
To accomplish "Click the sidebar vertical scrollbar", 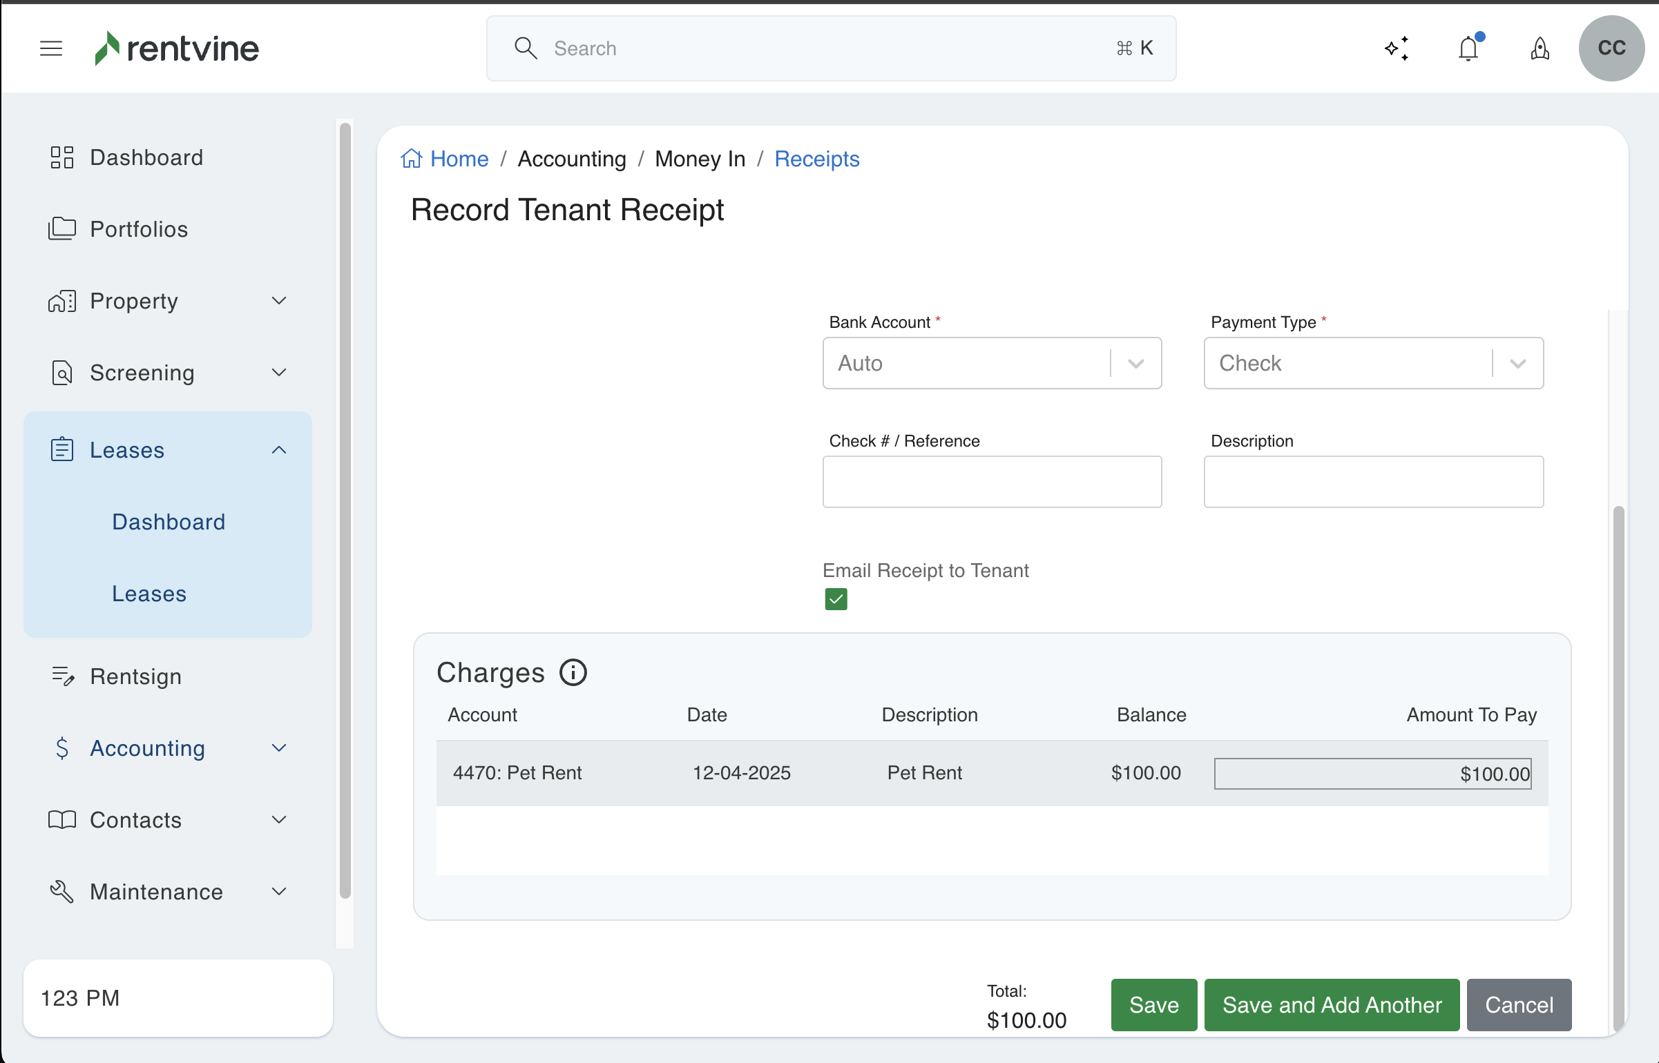I will (x=345, y=511).
